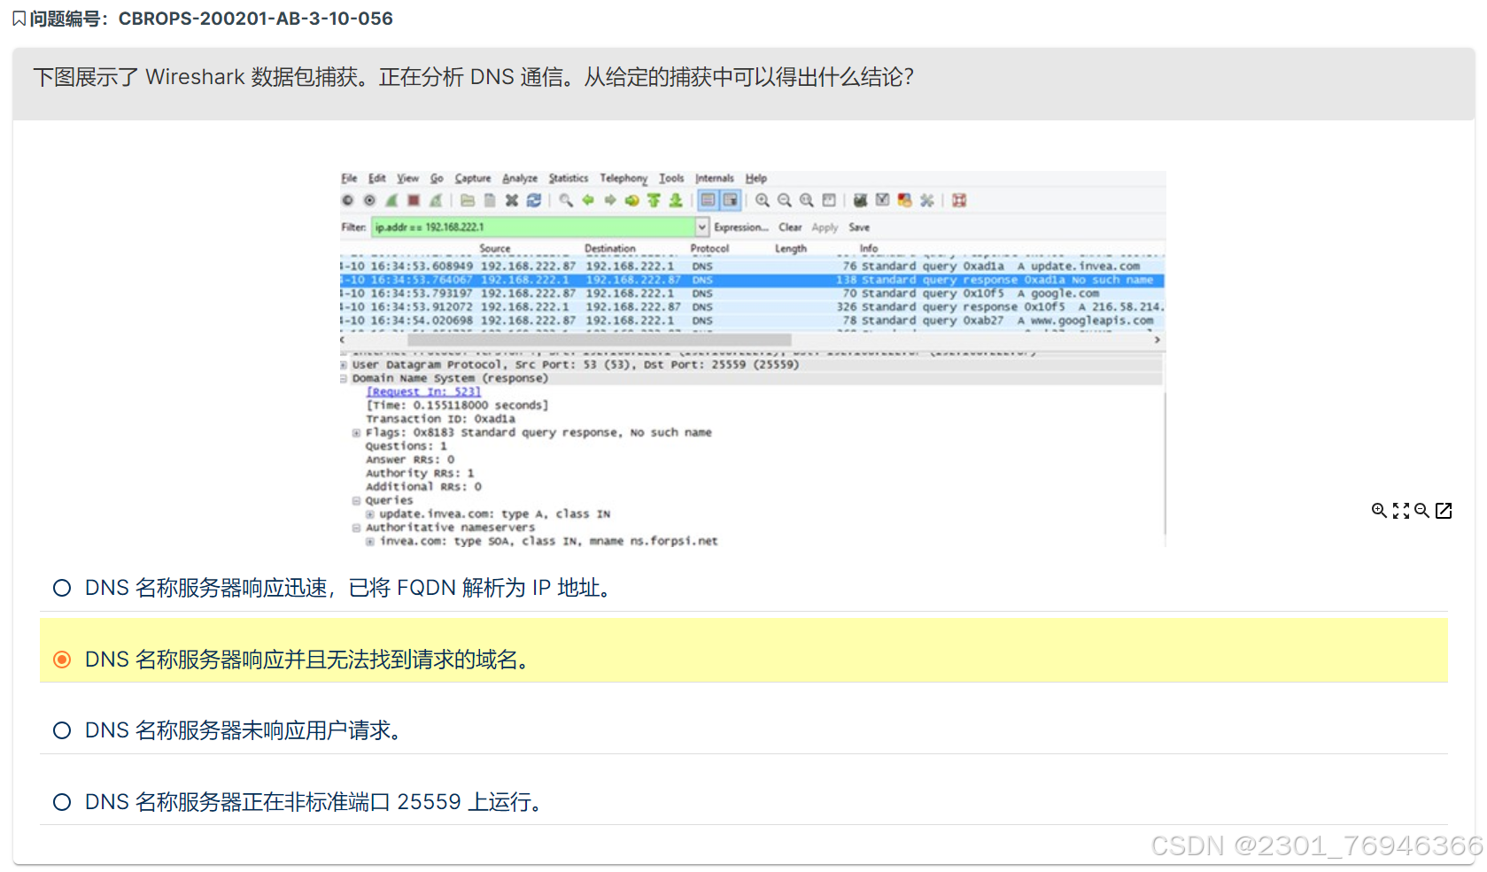The height and width of the screenshot is (872, 1487).
Task: Click the Zoom In toolbar icon
Action: [763, 200]
